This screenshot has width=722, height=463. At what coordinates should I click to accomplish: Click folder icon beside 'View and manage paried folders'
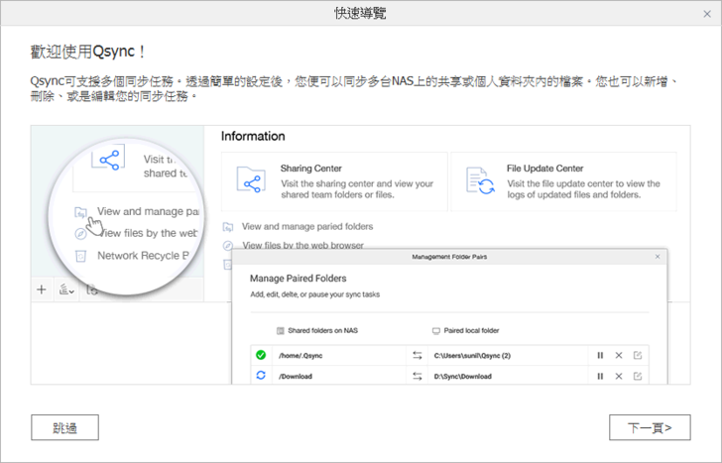click(228, 227)
